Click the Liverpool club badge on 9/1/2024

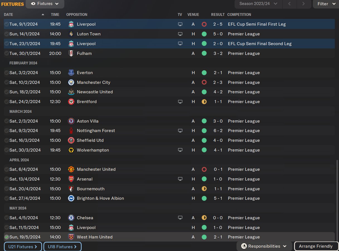pyautogui.click(x=71, y=24)
